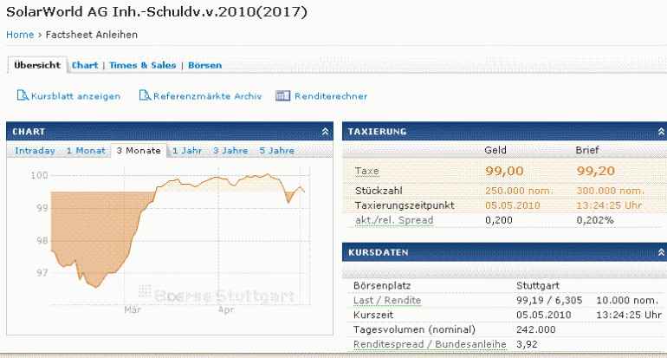Collapse the CHART panel
The height and width of the screenshot is (358, 667).
click(325, 132)
